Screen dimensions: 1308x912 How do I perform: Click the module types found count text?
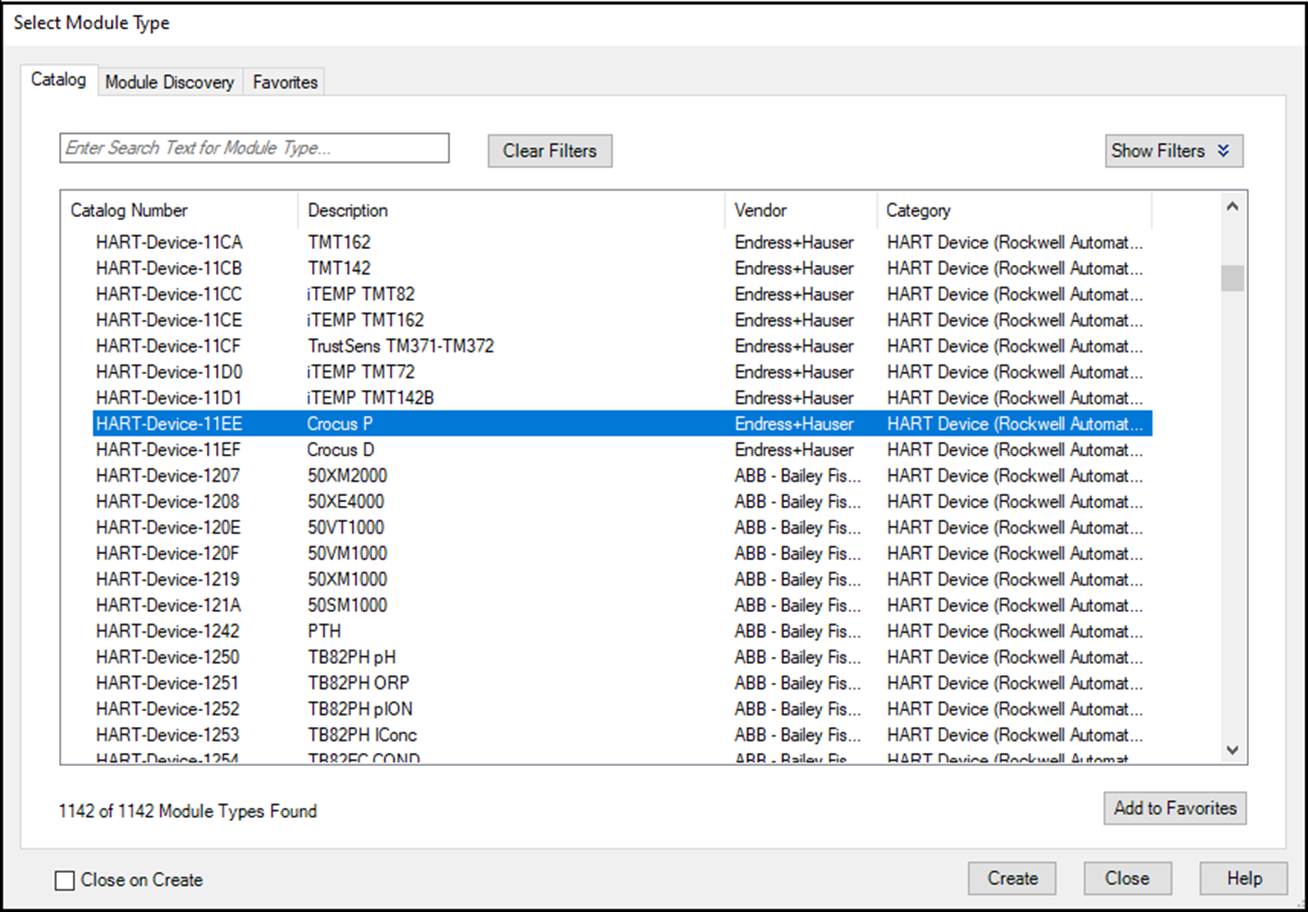coord(188,811)
